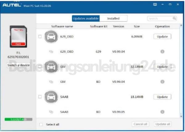Open info for 629_OBD version V0.99.04

tap(162, 52)
